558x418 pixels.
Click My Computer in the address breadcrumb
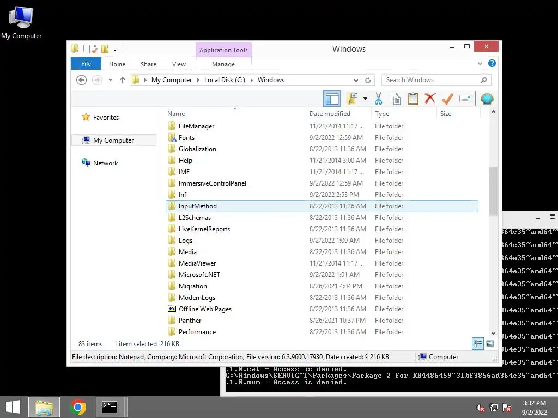point(172,80)
